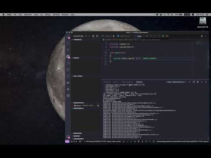
Task: Open the Source Control view
Action: tap(69, 50)
